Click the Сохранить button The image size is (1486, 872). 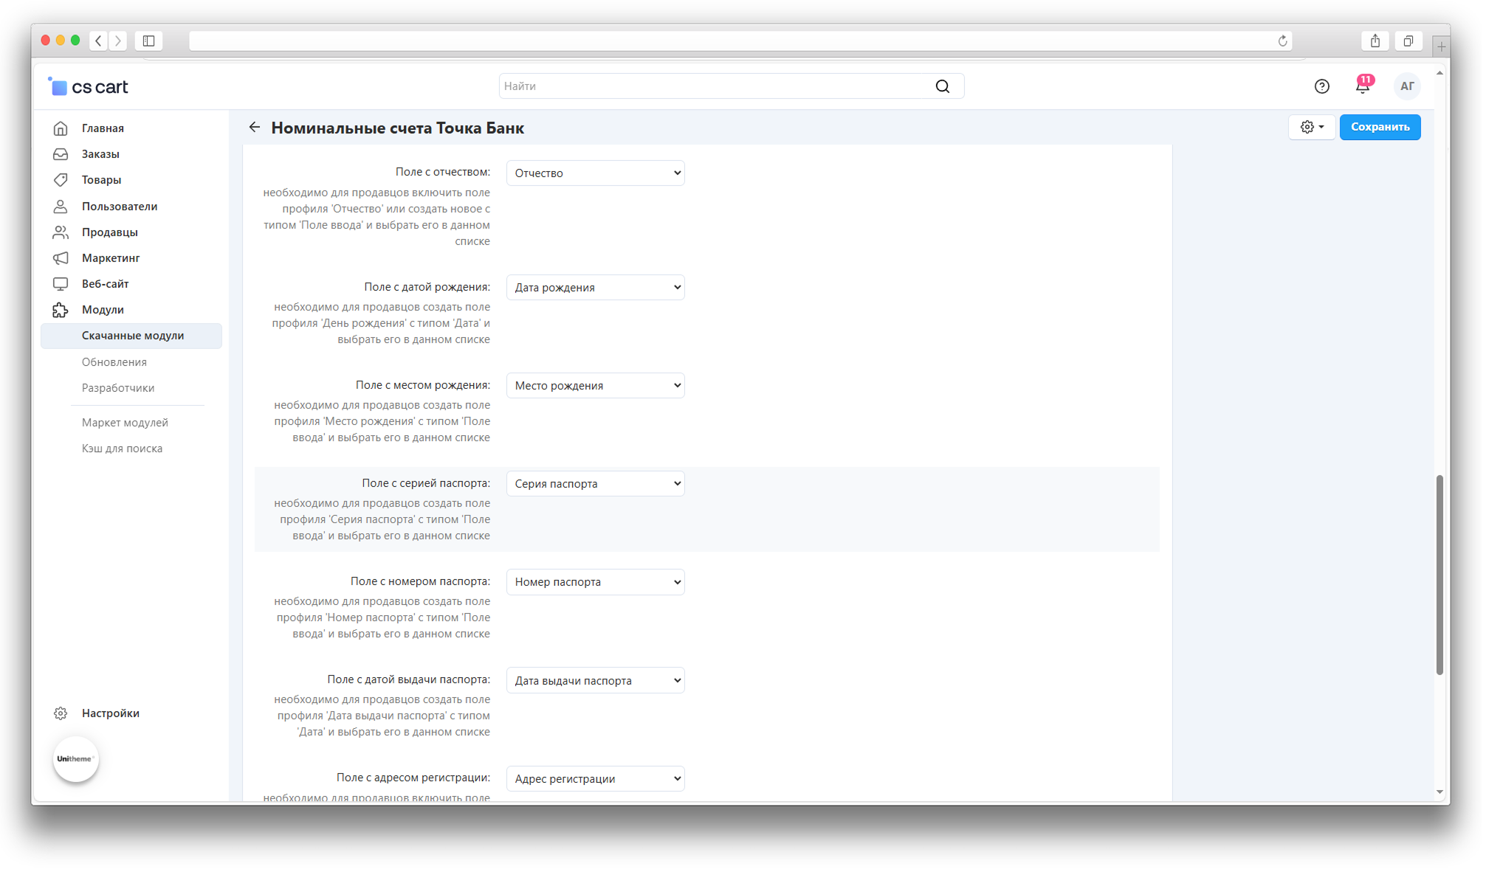pyautogui.click(x=1379, y=127)
